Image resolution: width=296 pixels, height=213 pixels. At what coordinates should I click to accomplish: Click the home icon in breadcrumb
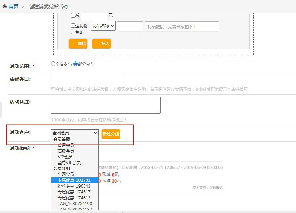tap(5, 7)
